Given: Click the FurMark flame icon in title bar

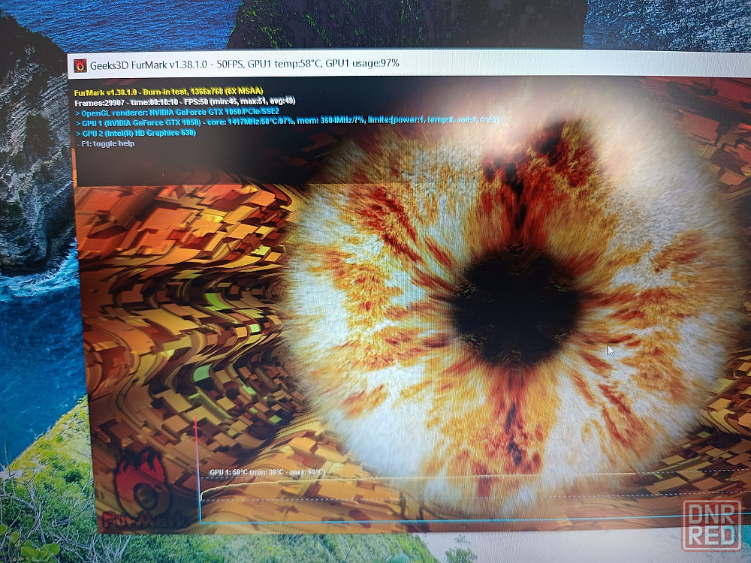Looking at the screenshot, I should click(80, 65).
